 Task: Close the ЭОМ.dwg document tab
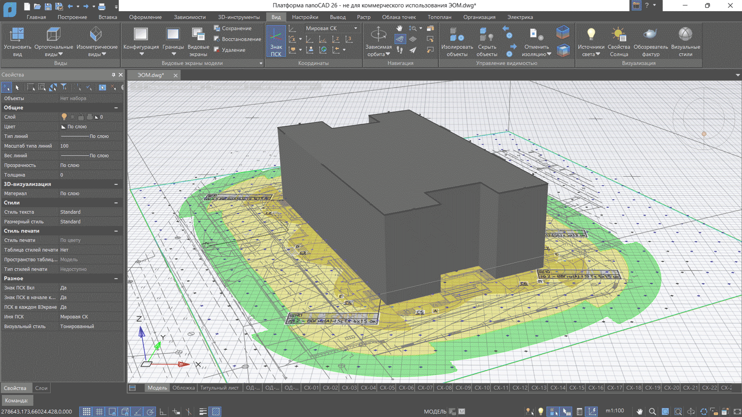tap(175, 75)
